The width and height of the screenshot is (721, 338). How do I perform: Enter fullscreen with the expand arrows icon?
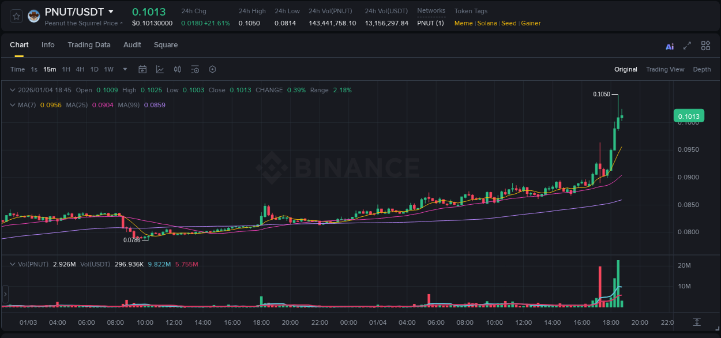pos(687,46)
